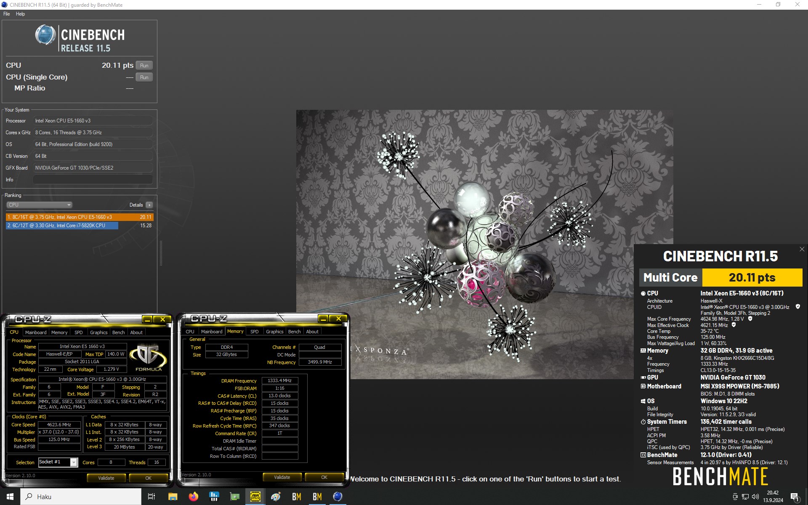The image size is (808, 505).
Task: Click the ROG Formula logo in CPU-Z
Action: (148, 357)
